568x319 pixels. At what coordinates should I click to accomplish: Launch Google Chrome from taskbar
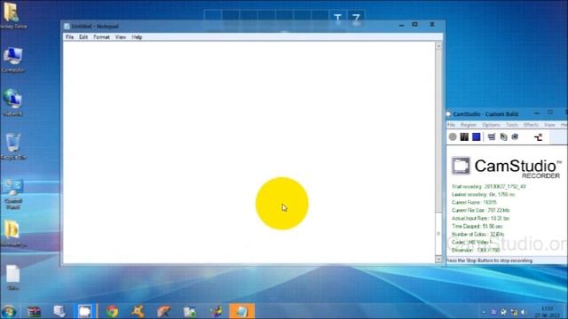tap(113, 311)
